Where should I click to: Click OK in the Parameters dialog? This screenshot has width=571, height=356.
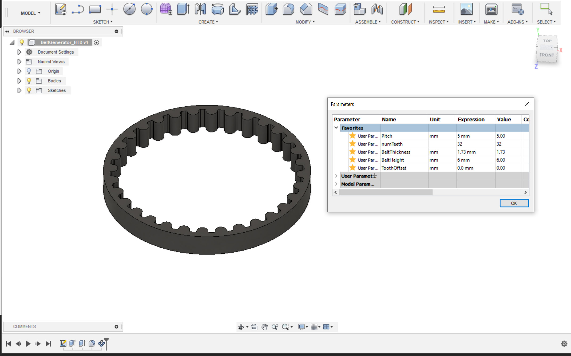coord(514,203)
